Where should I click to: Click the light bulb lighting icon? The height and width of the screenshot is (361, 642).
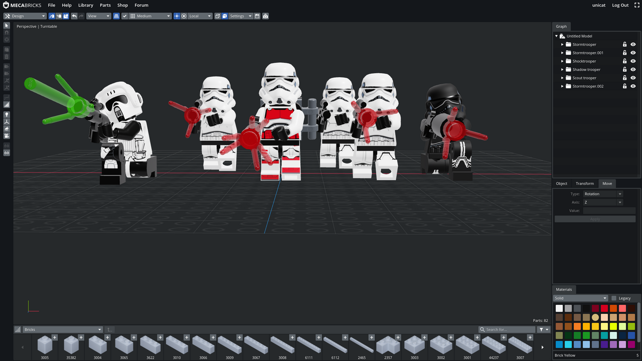tap(7, 115)
